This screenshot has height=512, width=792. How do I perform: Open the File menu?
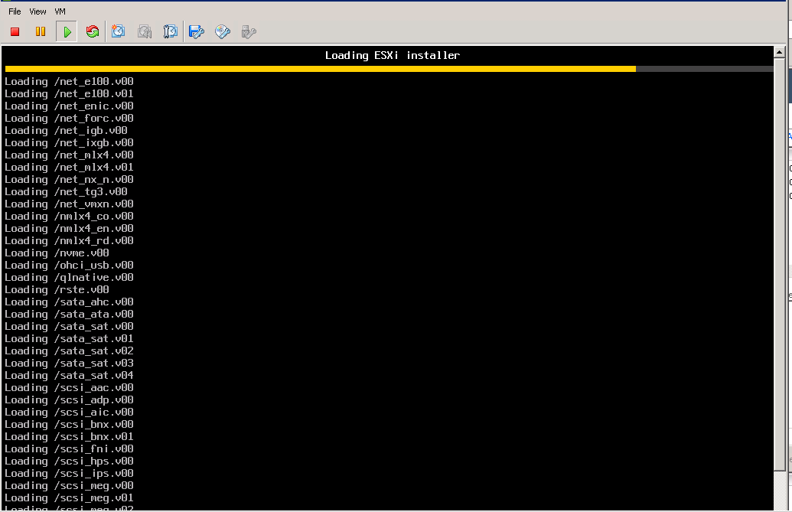pos(15,11)
